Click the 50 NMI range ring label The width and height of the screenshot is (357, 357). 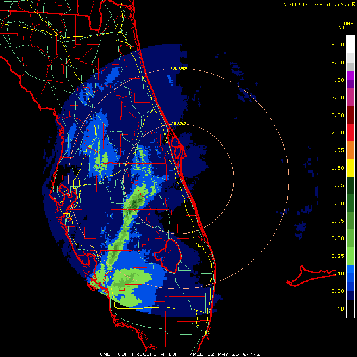click(178, 123)
